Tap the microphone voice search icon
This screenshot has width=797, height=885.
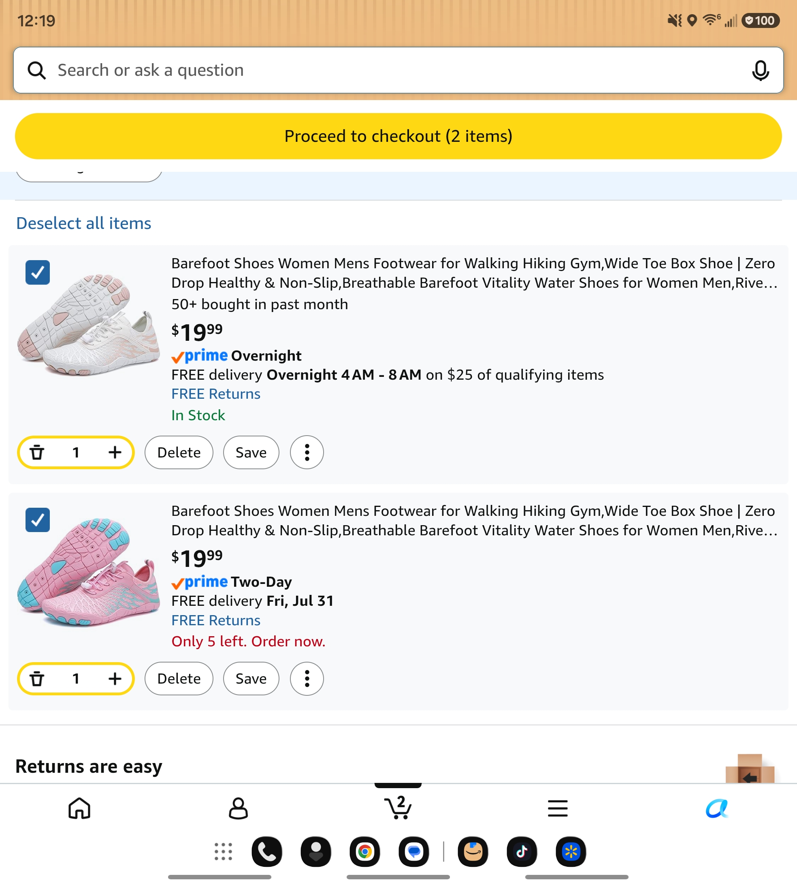760,70
